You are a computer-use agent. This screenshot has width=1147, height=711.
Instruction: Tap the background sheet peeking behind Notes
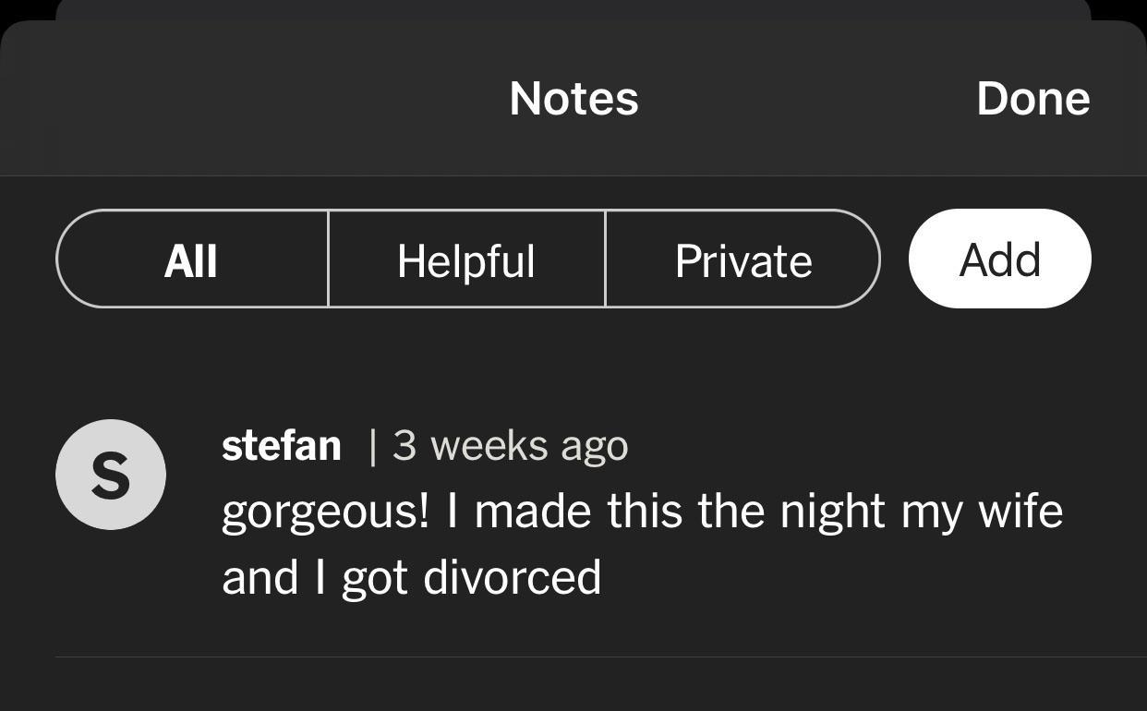pyautogui.click(x=573, y=9)
